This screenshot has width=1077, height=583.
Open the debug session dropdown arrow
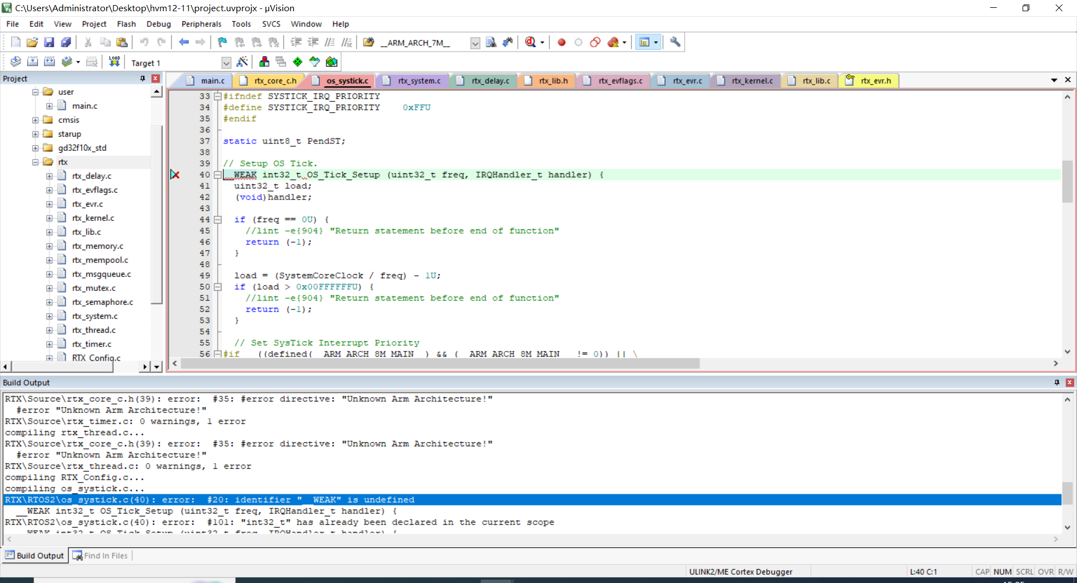[542, 43]
